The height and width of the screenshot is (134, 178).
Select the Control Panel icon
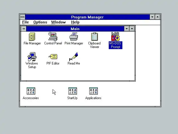[x=53, y=37]
